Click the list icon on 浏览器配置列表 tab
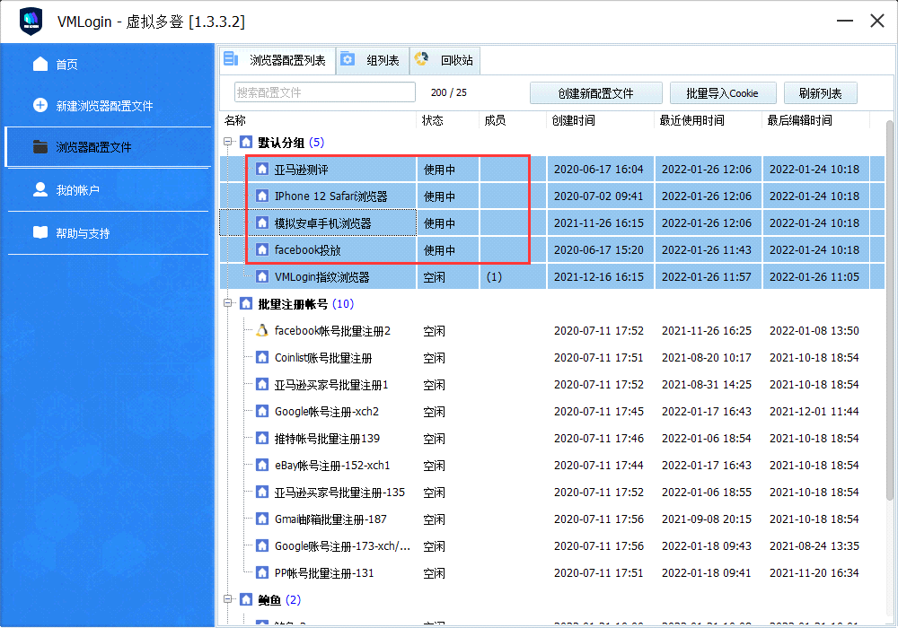 point(231,59)
